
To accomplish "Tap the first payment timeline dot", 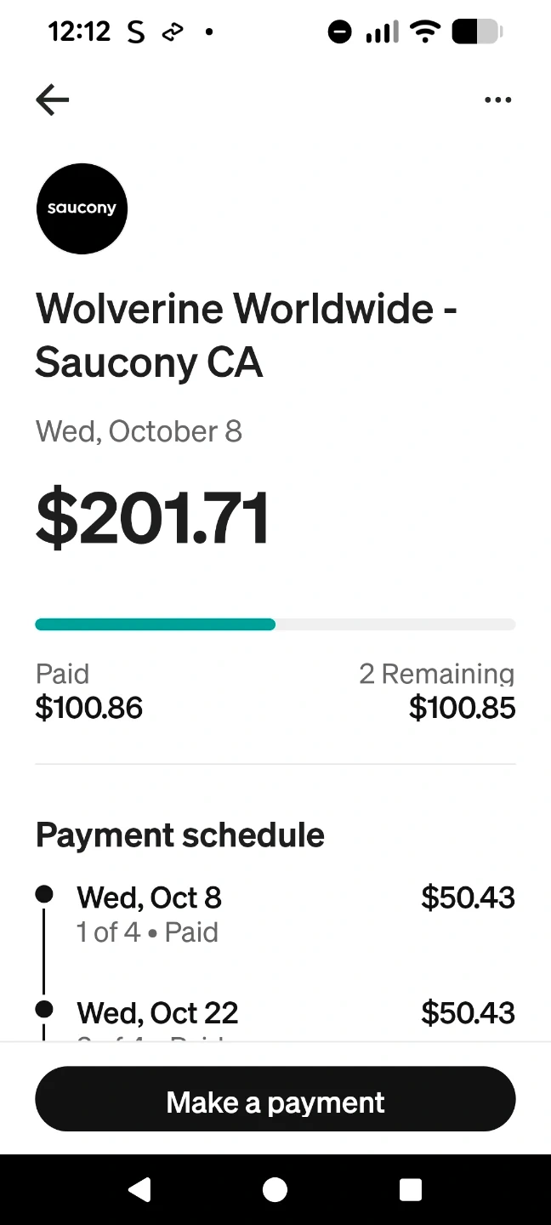I will click(44, 894).
